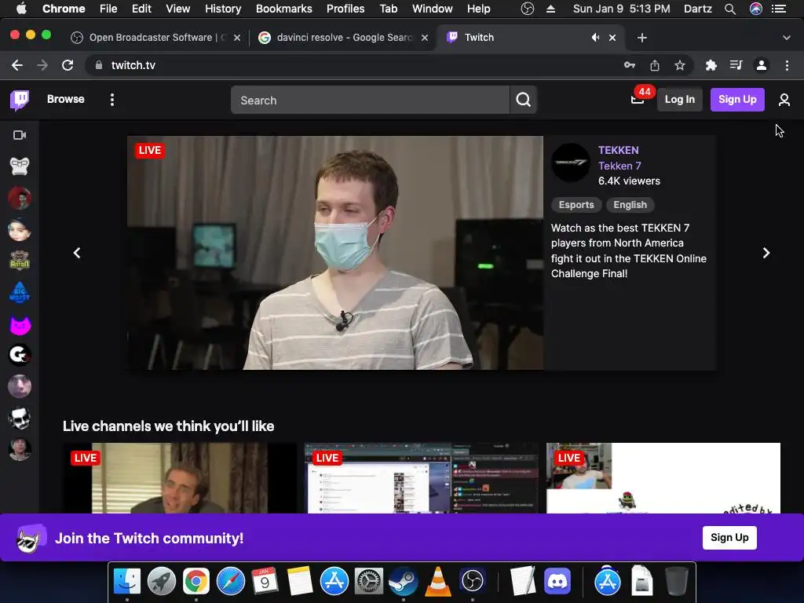Open Control Center in menu bar
804x603 pixels.
coord(779,9)
